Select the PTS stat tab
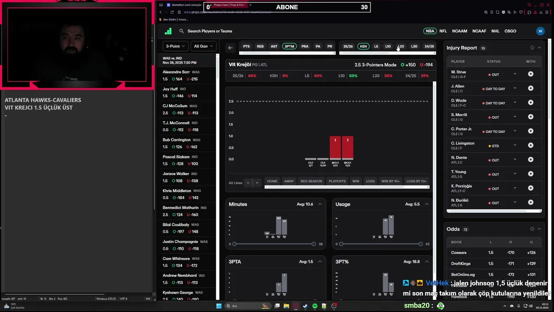Viewport: 554px width, 312px height. click(246, 46)
